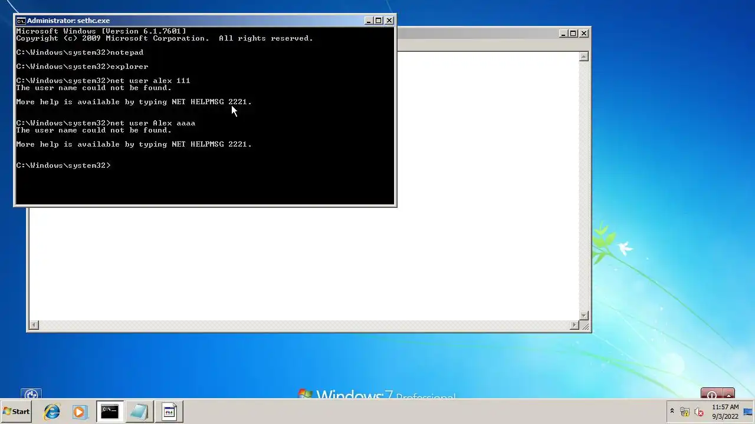The width and height of the screenshot is (755, 424).
Task: Open the sethc.exe window system menu icon
Action: coord(21,21)
